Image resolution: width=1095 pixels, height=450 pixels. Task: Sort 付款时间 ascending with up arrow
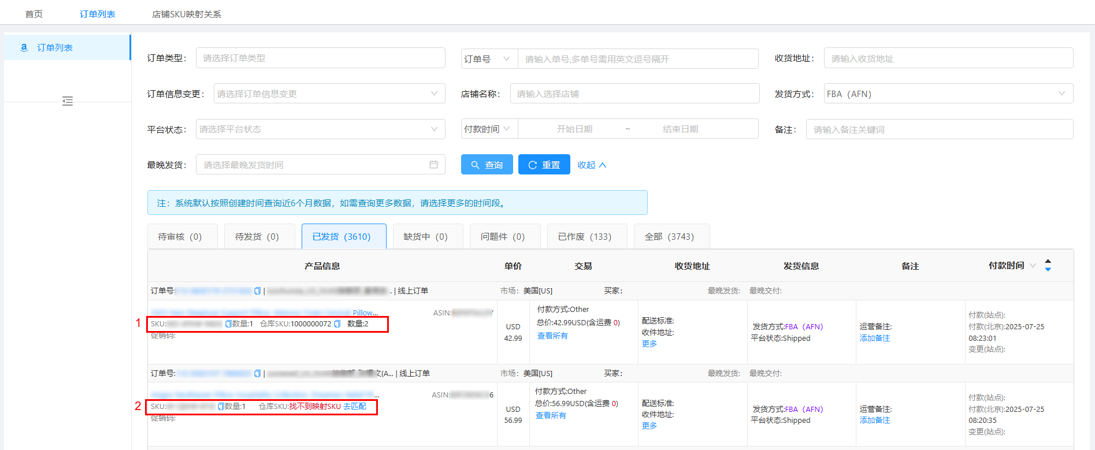[x=1048, y=262]
